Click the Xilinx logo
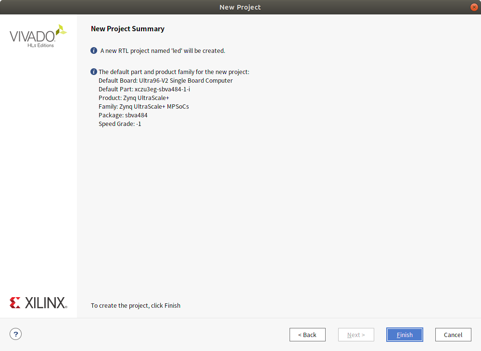The image size is (481, 351). pos(38,302)
